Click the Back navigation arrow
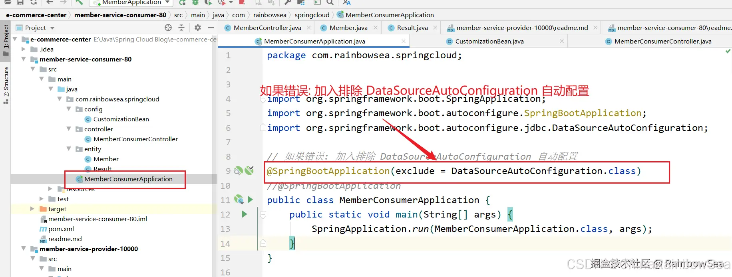The height and width of the screenshot is (277, 732). pos(50,2)
